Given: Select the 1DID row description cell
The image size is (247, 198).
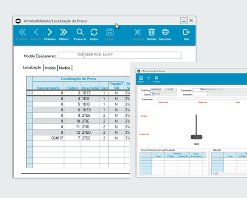Looking at the screenshot, I should click(x=91, y=104).
